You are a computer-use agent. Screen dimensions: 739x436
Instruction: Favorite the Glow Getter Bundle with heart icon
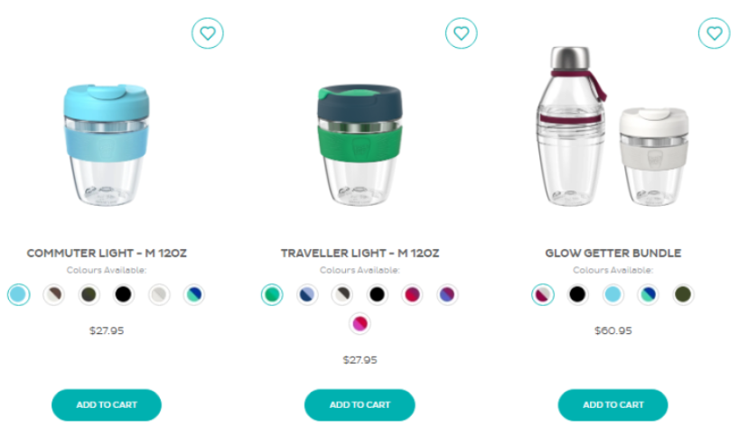[x=714, y=33]
